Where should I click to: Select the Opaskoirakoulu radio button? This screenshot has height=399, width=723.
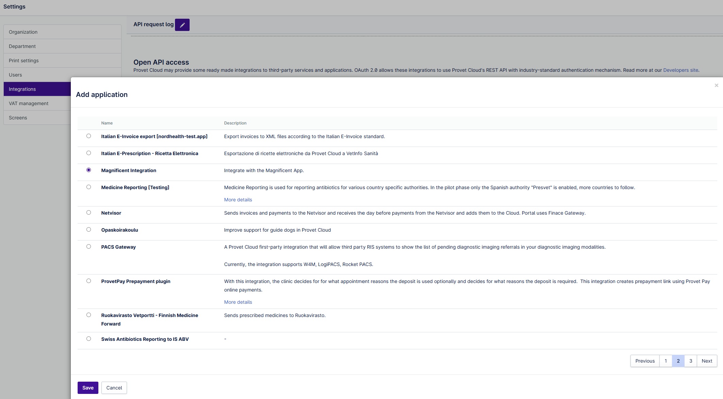point(89,230)
